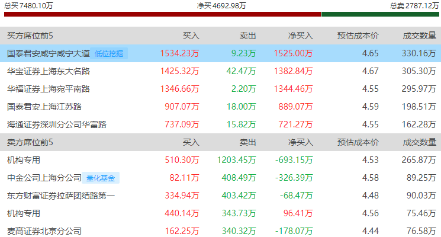Image resolution: width=441 pixels, height=237 pixels.
Task: Click the 总卖 2787.12万 label
Action: pyautogui.click(x=414, y=6)
